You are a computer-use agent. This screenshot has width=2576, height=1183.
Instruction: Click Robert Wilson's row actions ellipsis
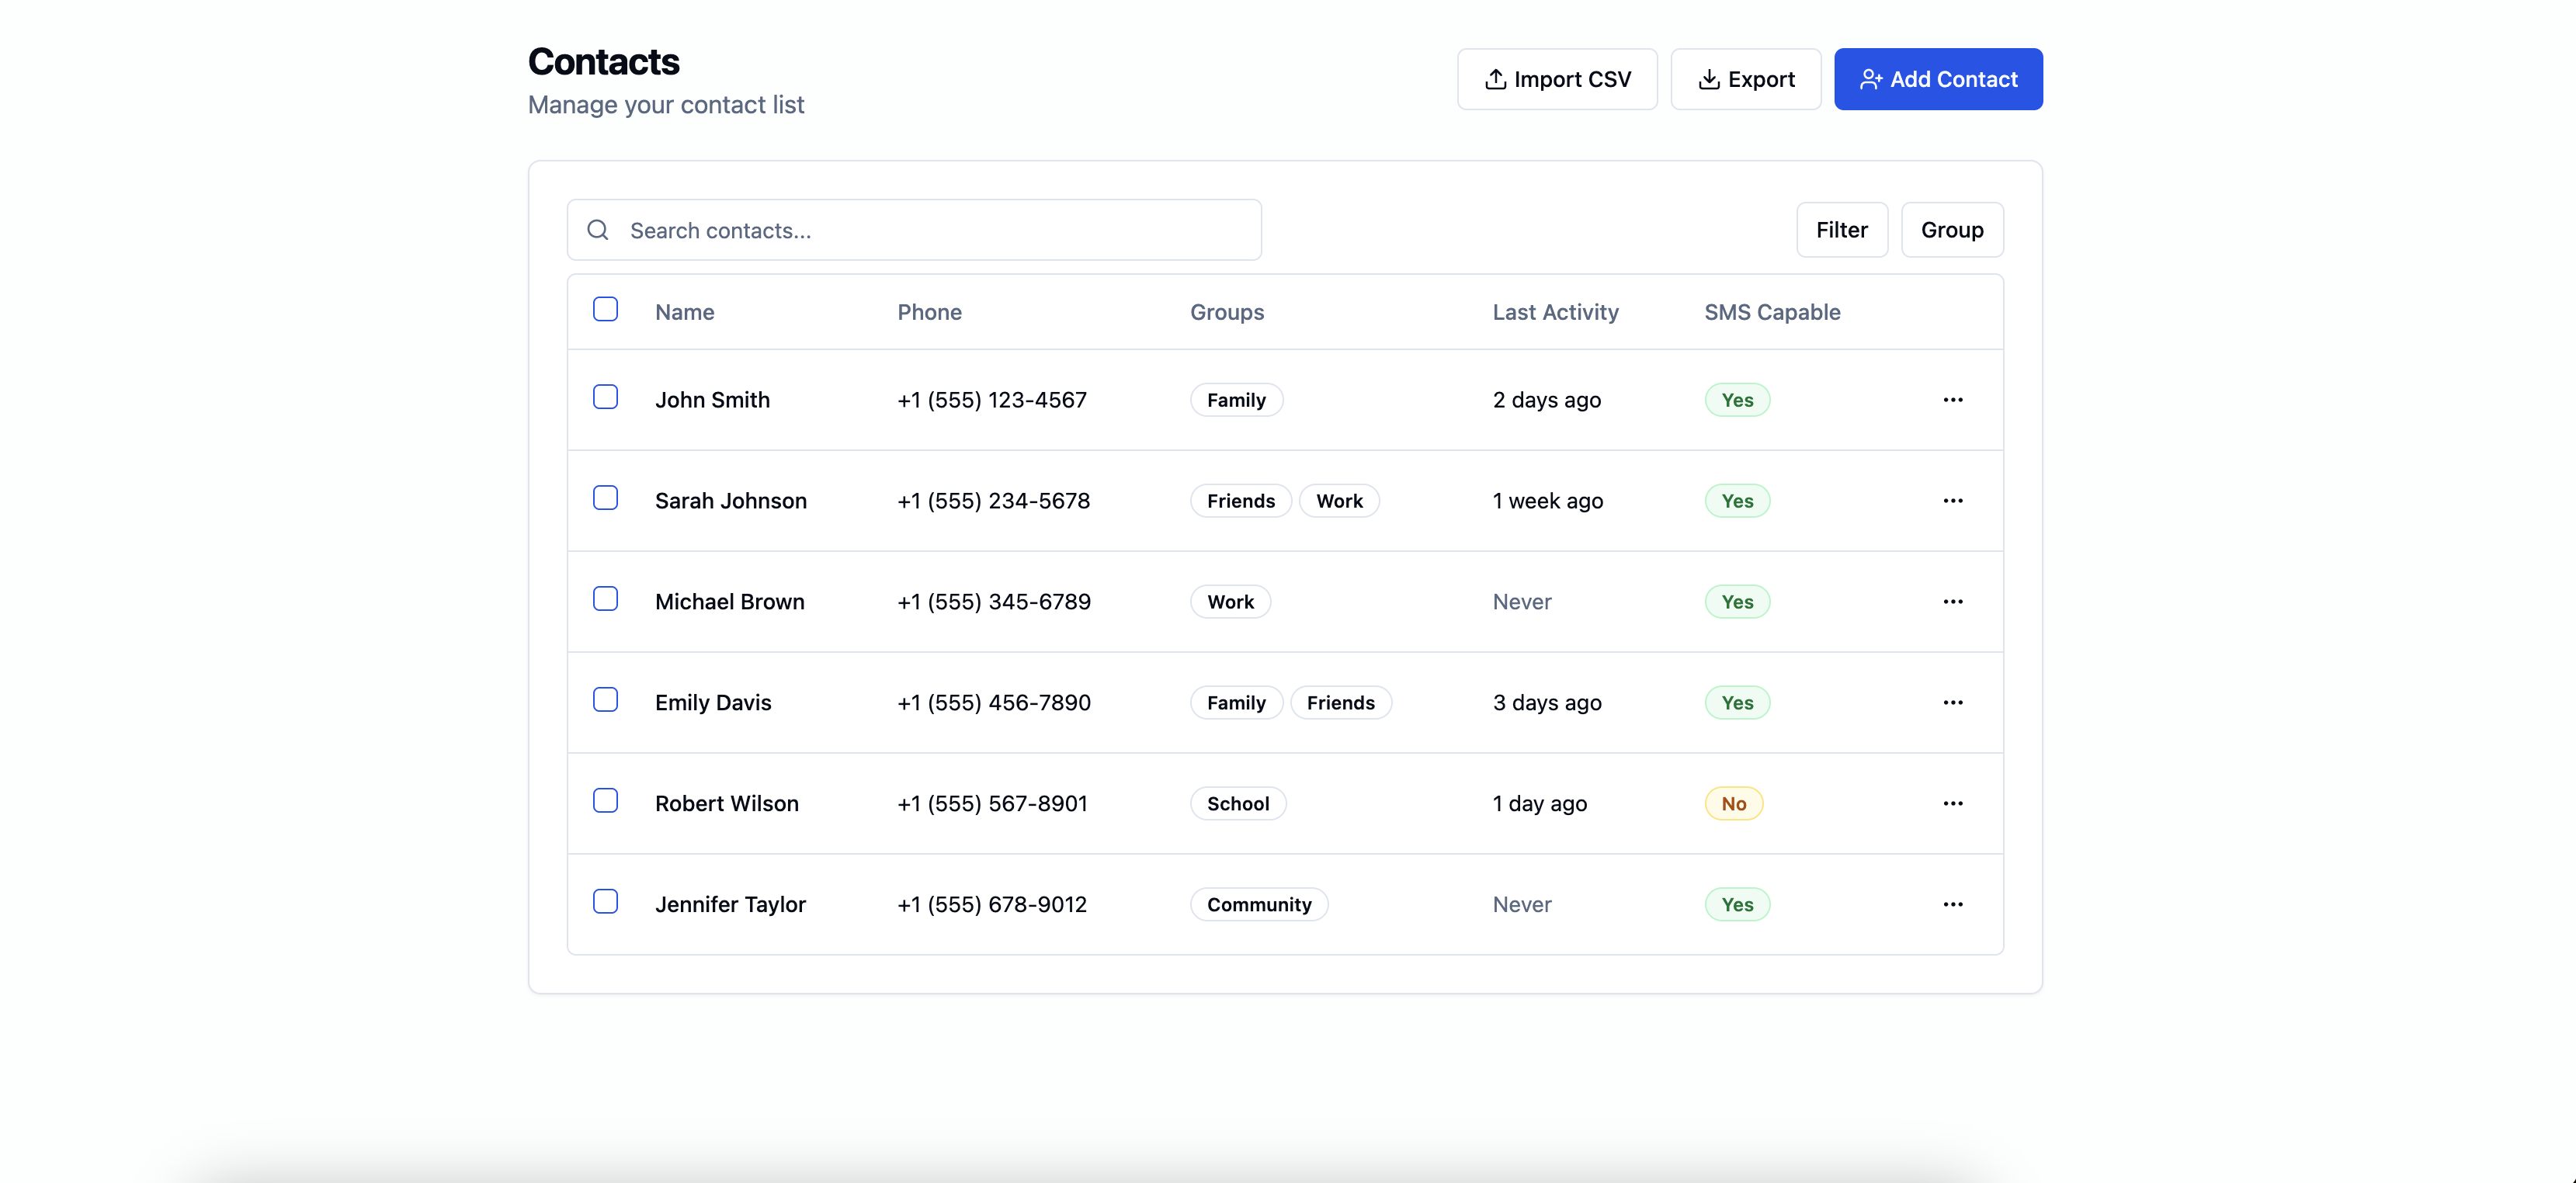(1952, 804)
